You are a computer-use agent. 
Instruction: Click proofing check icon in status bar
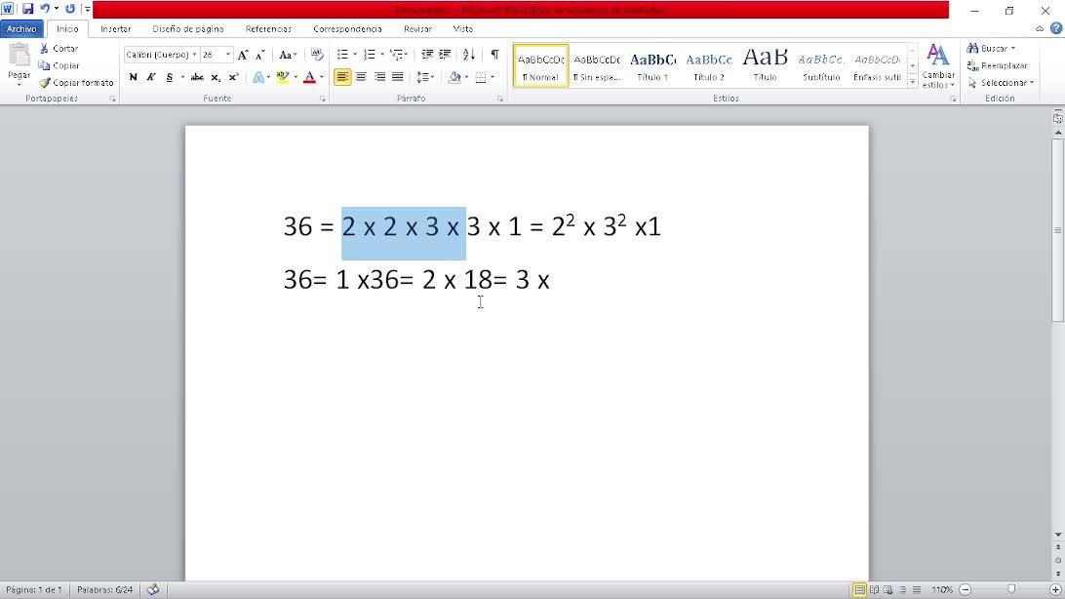point(153,589)
